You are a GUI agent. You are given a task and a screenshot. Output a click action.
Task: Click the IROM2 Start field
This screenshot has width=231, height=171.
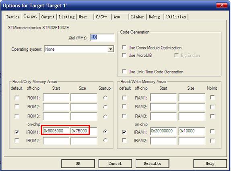(x=56, y=141)
